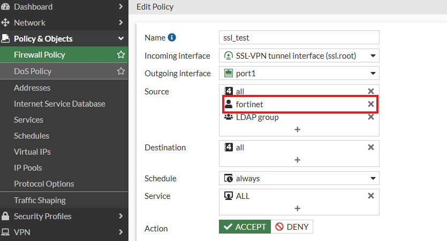Click the Name field containing ssl_test
The height and width of the screenshot is (241, 447).
tap(299, 37)
